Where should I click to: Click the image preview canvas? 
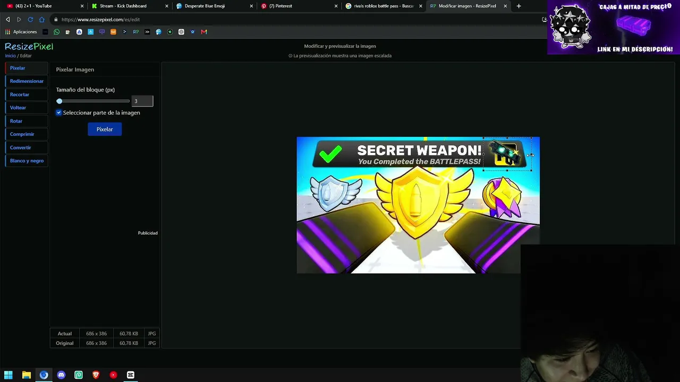pyautogui.click(x=418, y=205)
